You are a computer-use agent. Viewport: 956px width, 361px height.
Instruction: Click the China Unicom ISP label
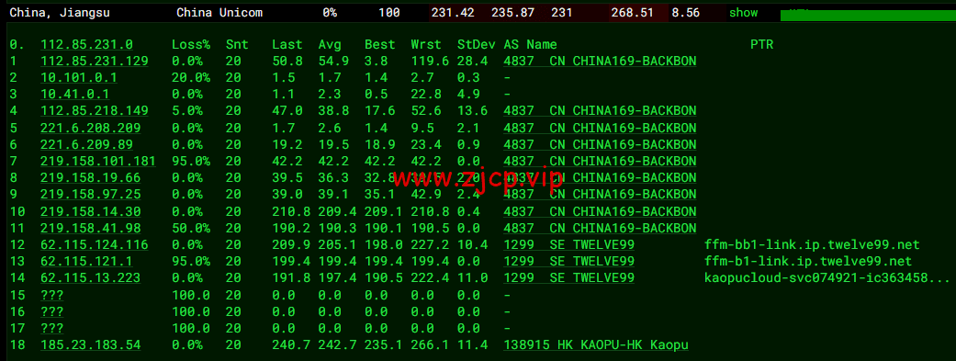[219, 12]
